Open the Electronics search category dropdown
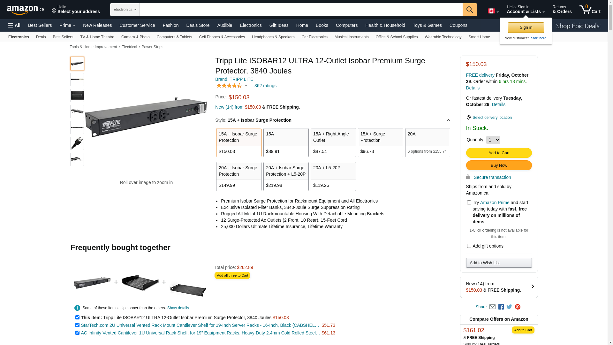Screen dimensions: 613x345 (125, 10)
